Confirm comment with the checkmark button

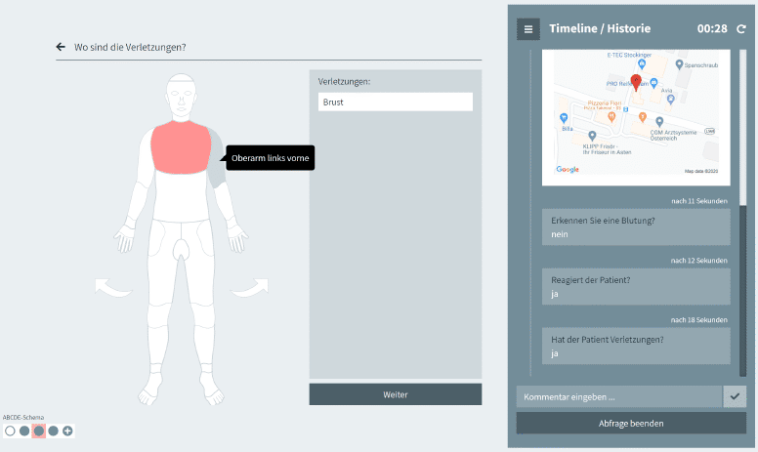click(x=735, y=396)
